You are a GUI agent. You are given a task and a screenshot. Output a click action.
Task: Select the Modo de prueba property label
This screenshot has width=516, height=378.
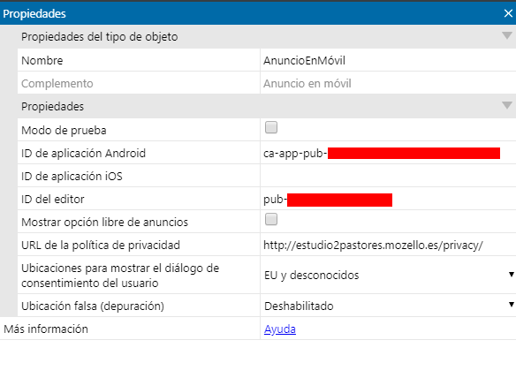(64, 131)
